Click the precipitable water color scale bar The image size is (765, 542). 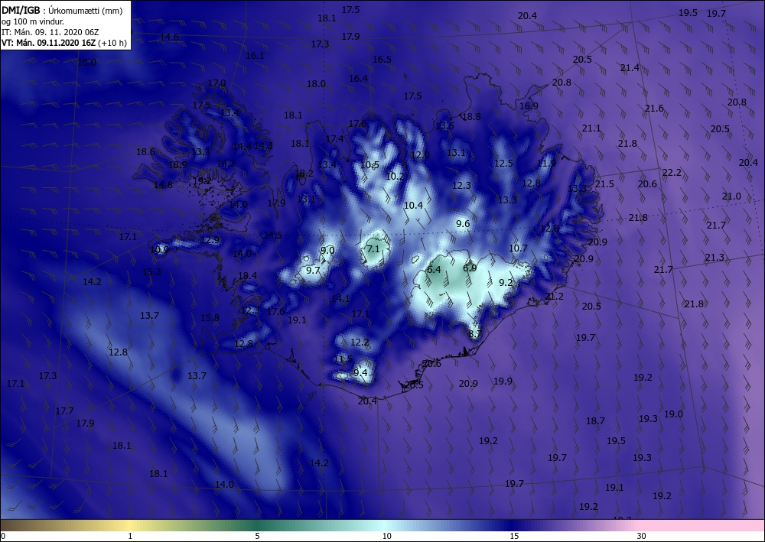click(382, 525)
